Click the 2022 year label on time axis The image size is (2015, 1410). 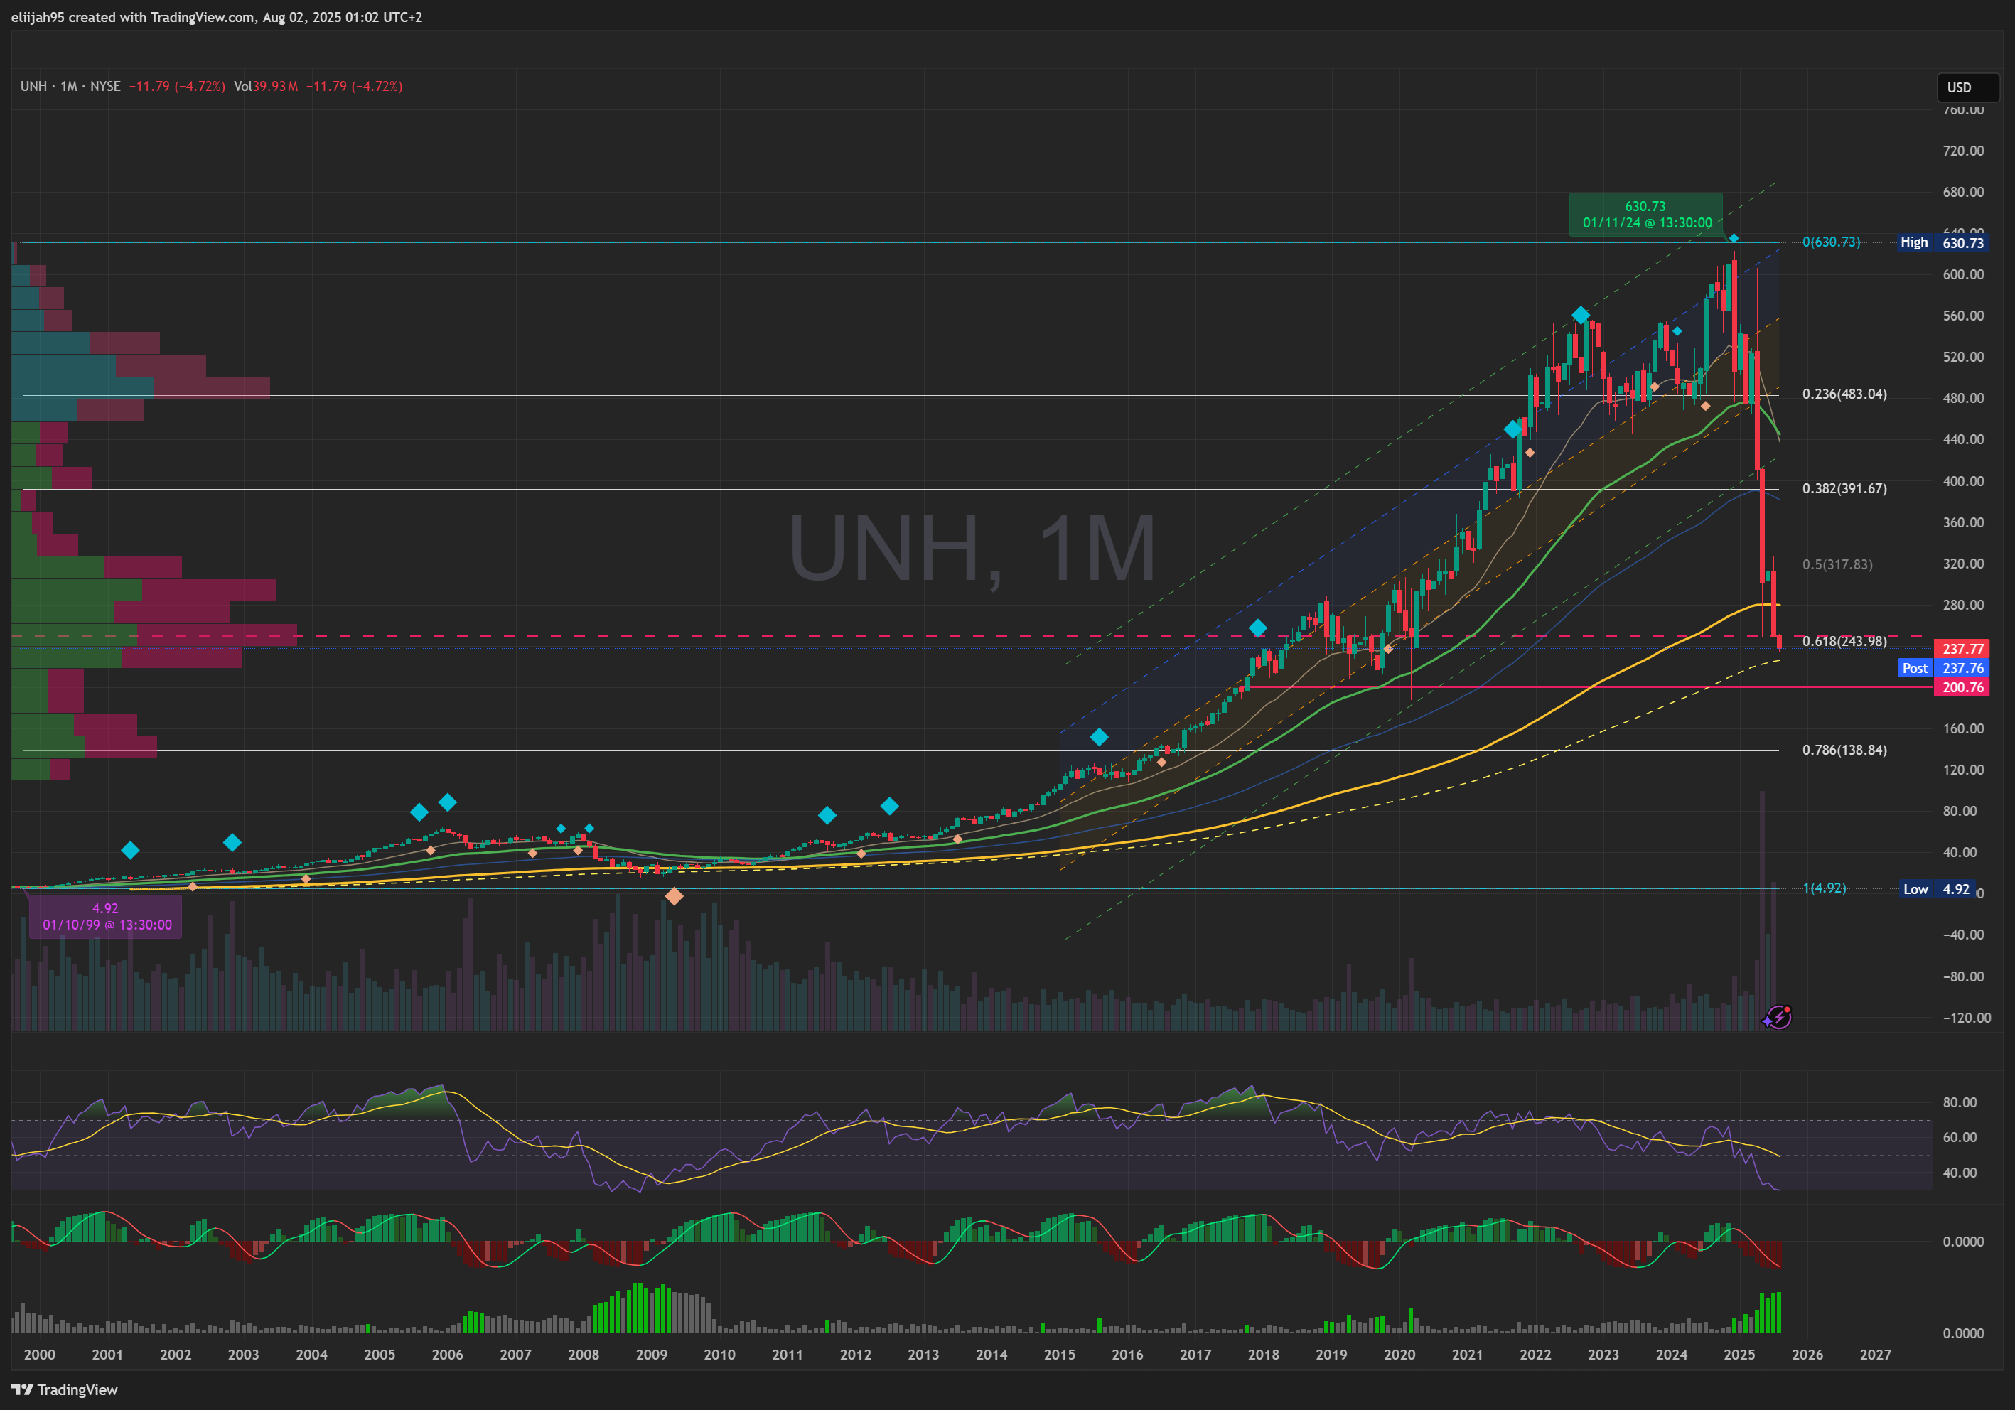tap(1535, 1354)
